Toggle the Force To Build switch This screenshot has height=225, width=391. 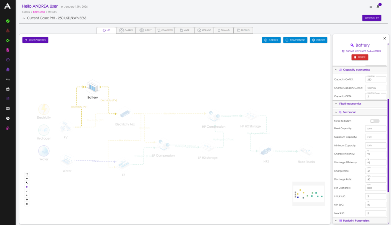pyautogui.click(x=375, y=121)
